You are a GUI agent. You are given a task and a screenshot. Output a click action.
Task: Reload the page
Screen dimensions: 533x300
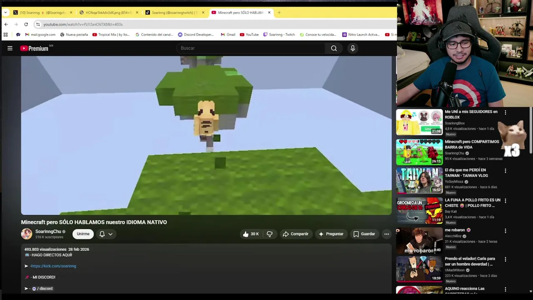coord(26,25)
